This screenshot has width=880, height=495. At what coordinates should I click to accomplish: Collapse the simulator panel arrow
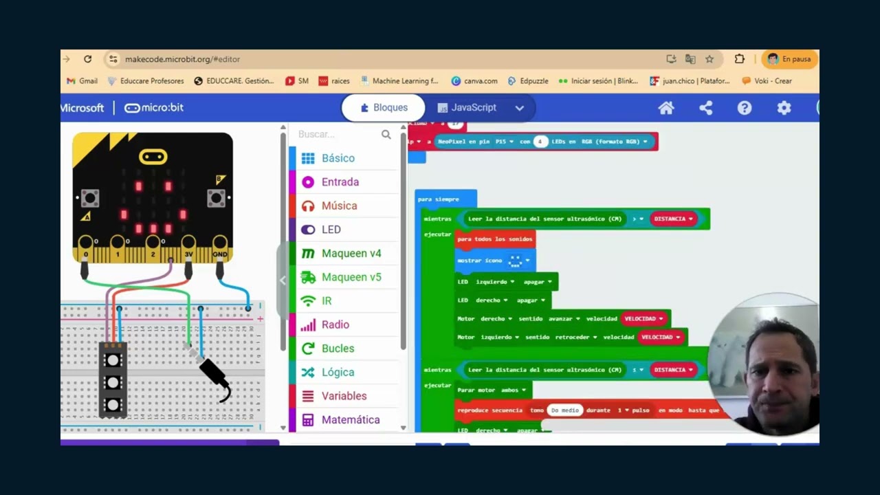(x=283, y=280)
